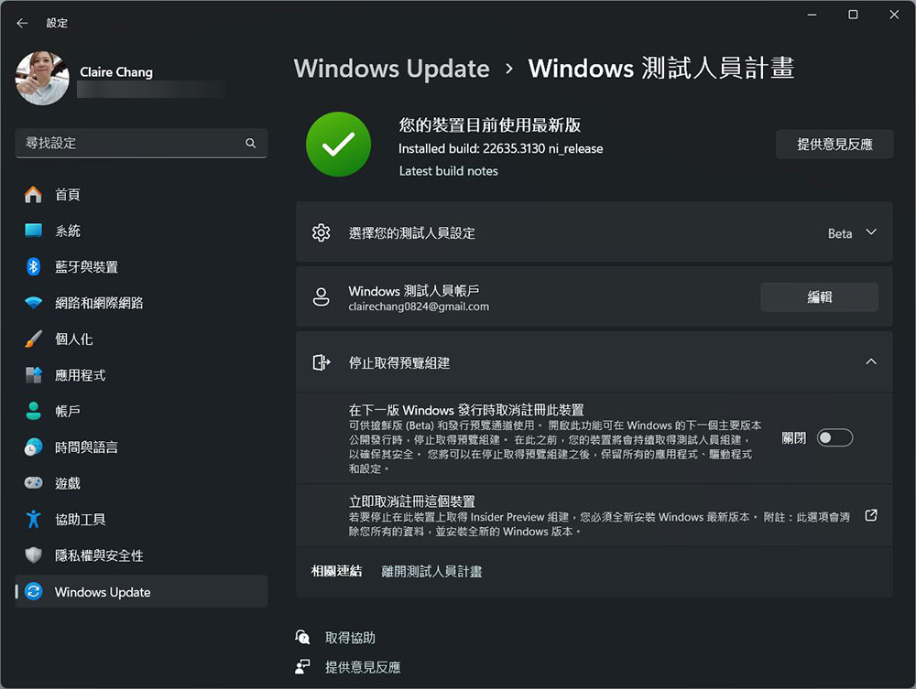Image resolution: width=916 pixels, height=689 pixels.
Task: Click the 首頁 home icon
Action: click(x=33, y=194)
